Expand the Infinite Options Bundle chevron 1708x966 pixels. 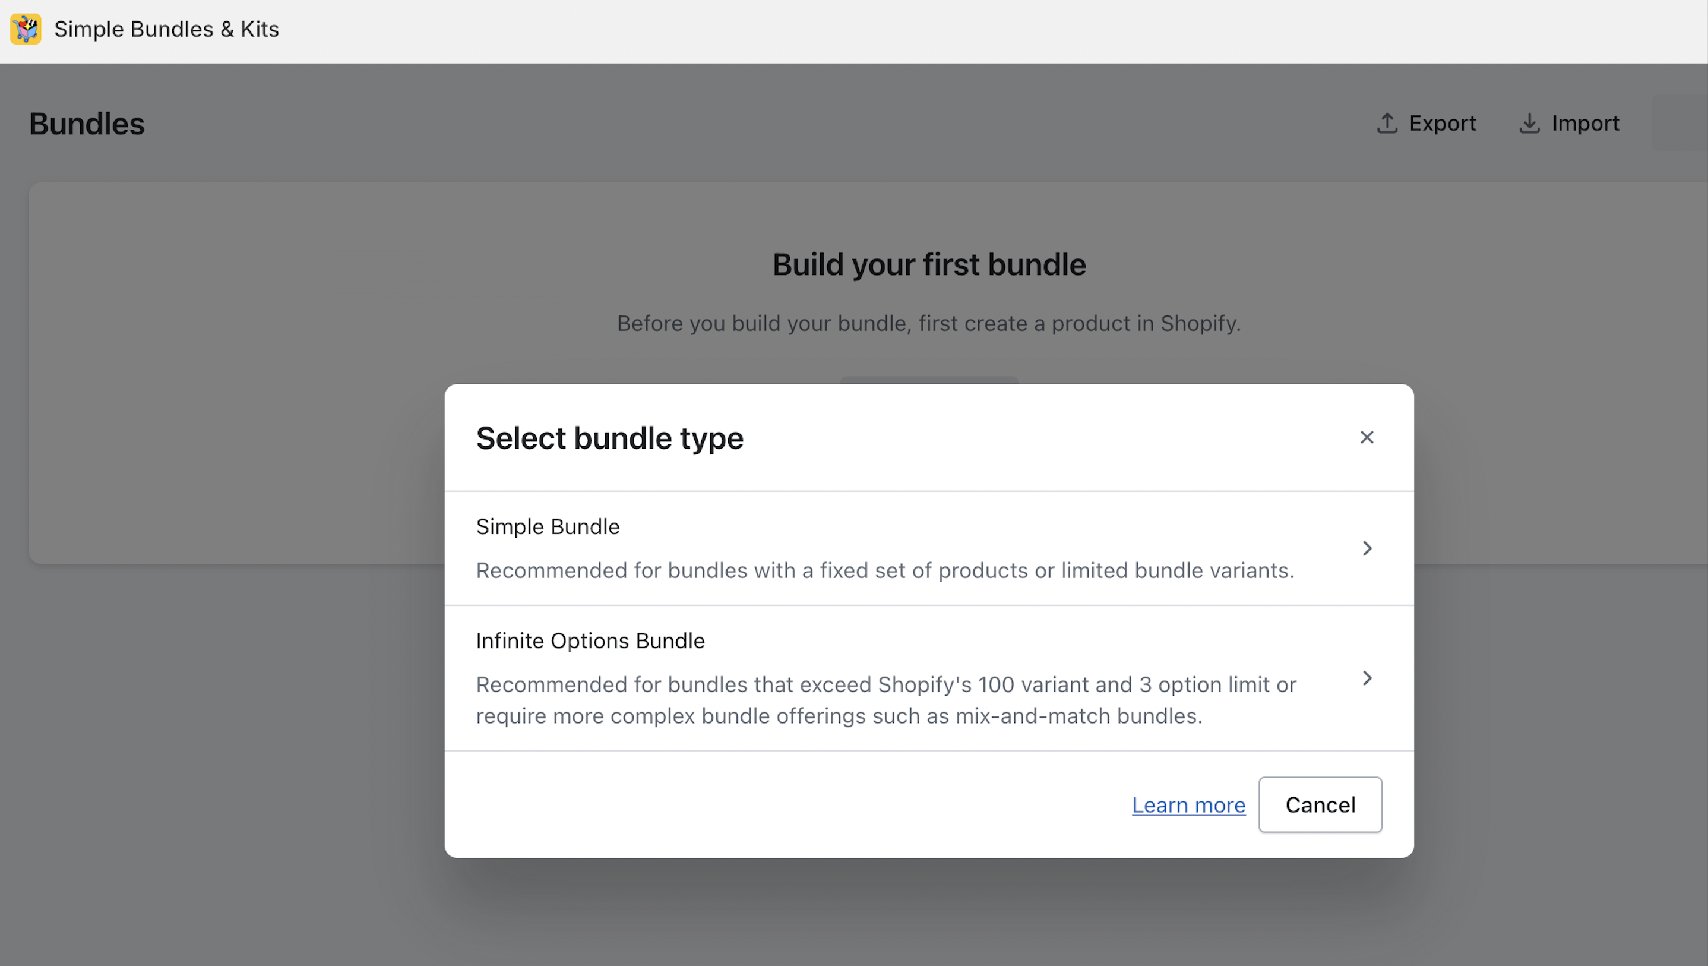[1367, 678]
